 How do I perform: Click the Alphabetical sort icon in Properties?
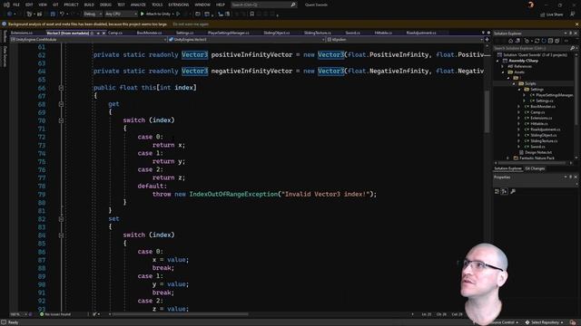pyautogui.click(x=505, y=191)
